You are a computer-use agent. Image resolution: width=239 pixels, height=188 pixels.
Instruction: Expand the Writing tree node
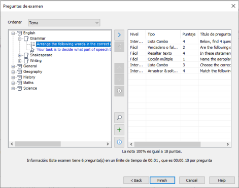click(x=20, y=61)
